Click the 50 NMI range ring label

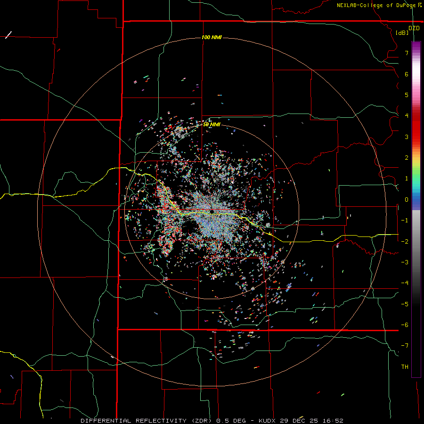212,124
